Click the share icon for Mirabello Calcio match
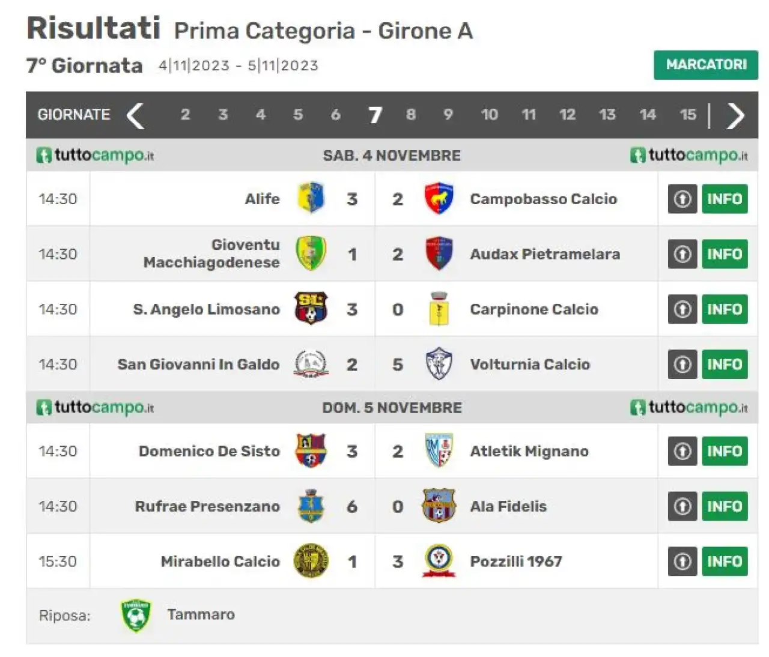This screenshot has height=657, width=769. tap(682, 562)
